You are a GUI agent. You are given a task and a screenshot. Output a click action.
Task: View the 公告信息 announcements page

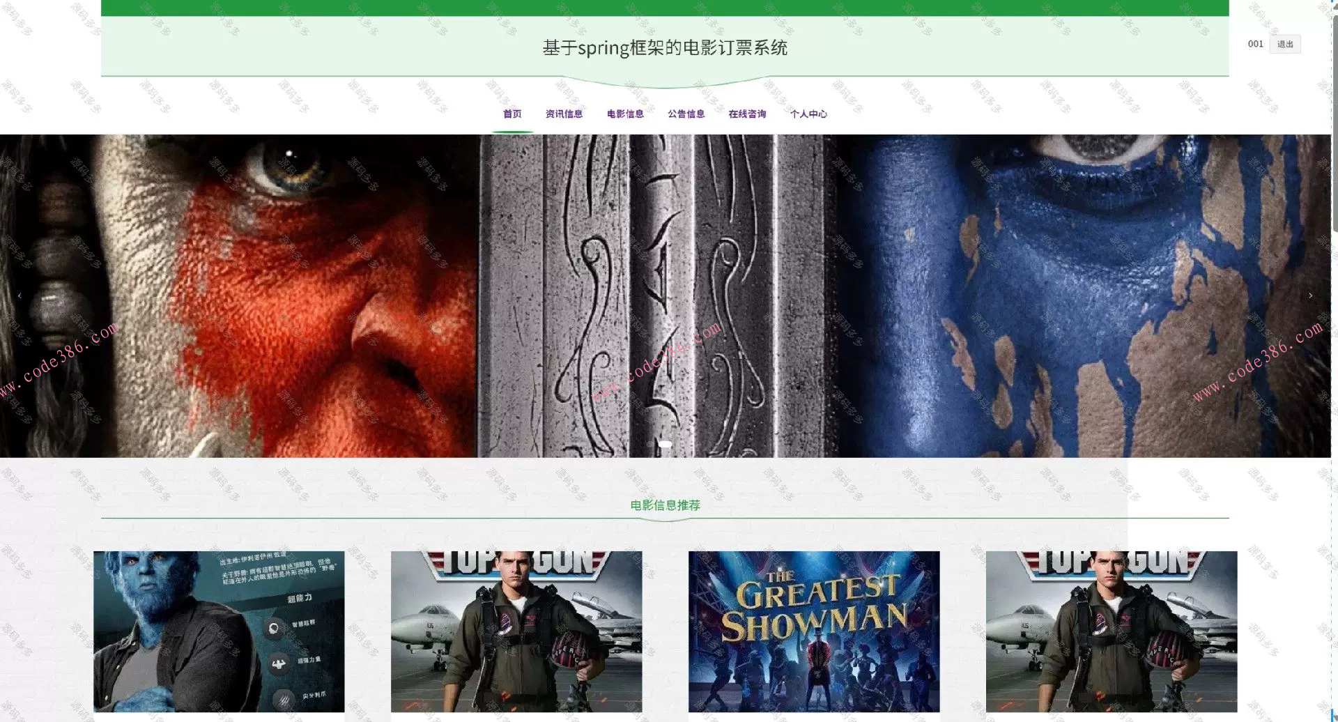coord(686,114)
